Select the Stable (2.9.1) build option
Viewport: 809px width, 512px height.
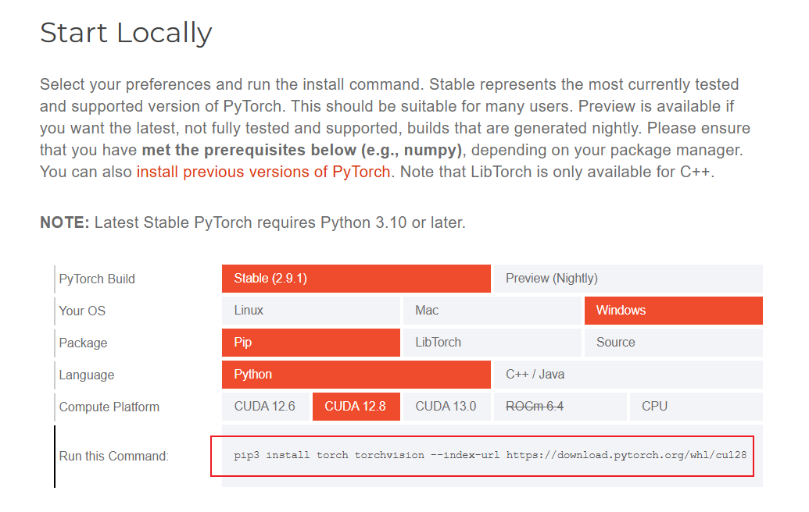(x=356, y=279)
